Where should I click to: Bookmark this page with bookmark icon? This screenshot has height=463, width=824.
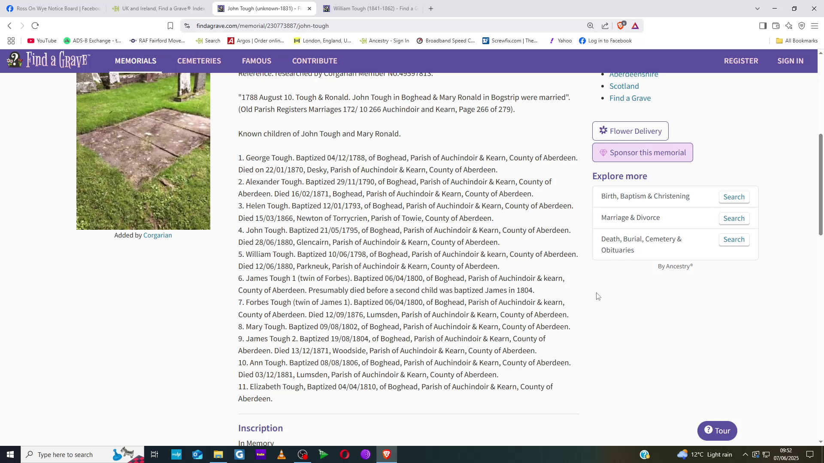pyautogui.click(x=170, y=26)
